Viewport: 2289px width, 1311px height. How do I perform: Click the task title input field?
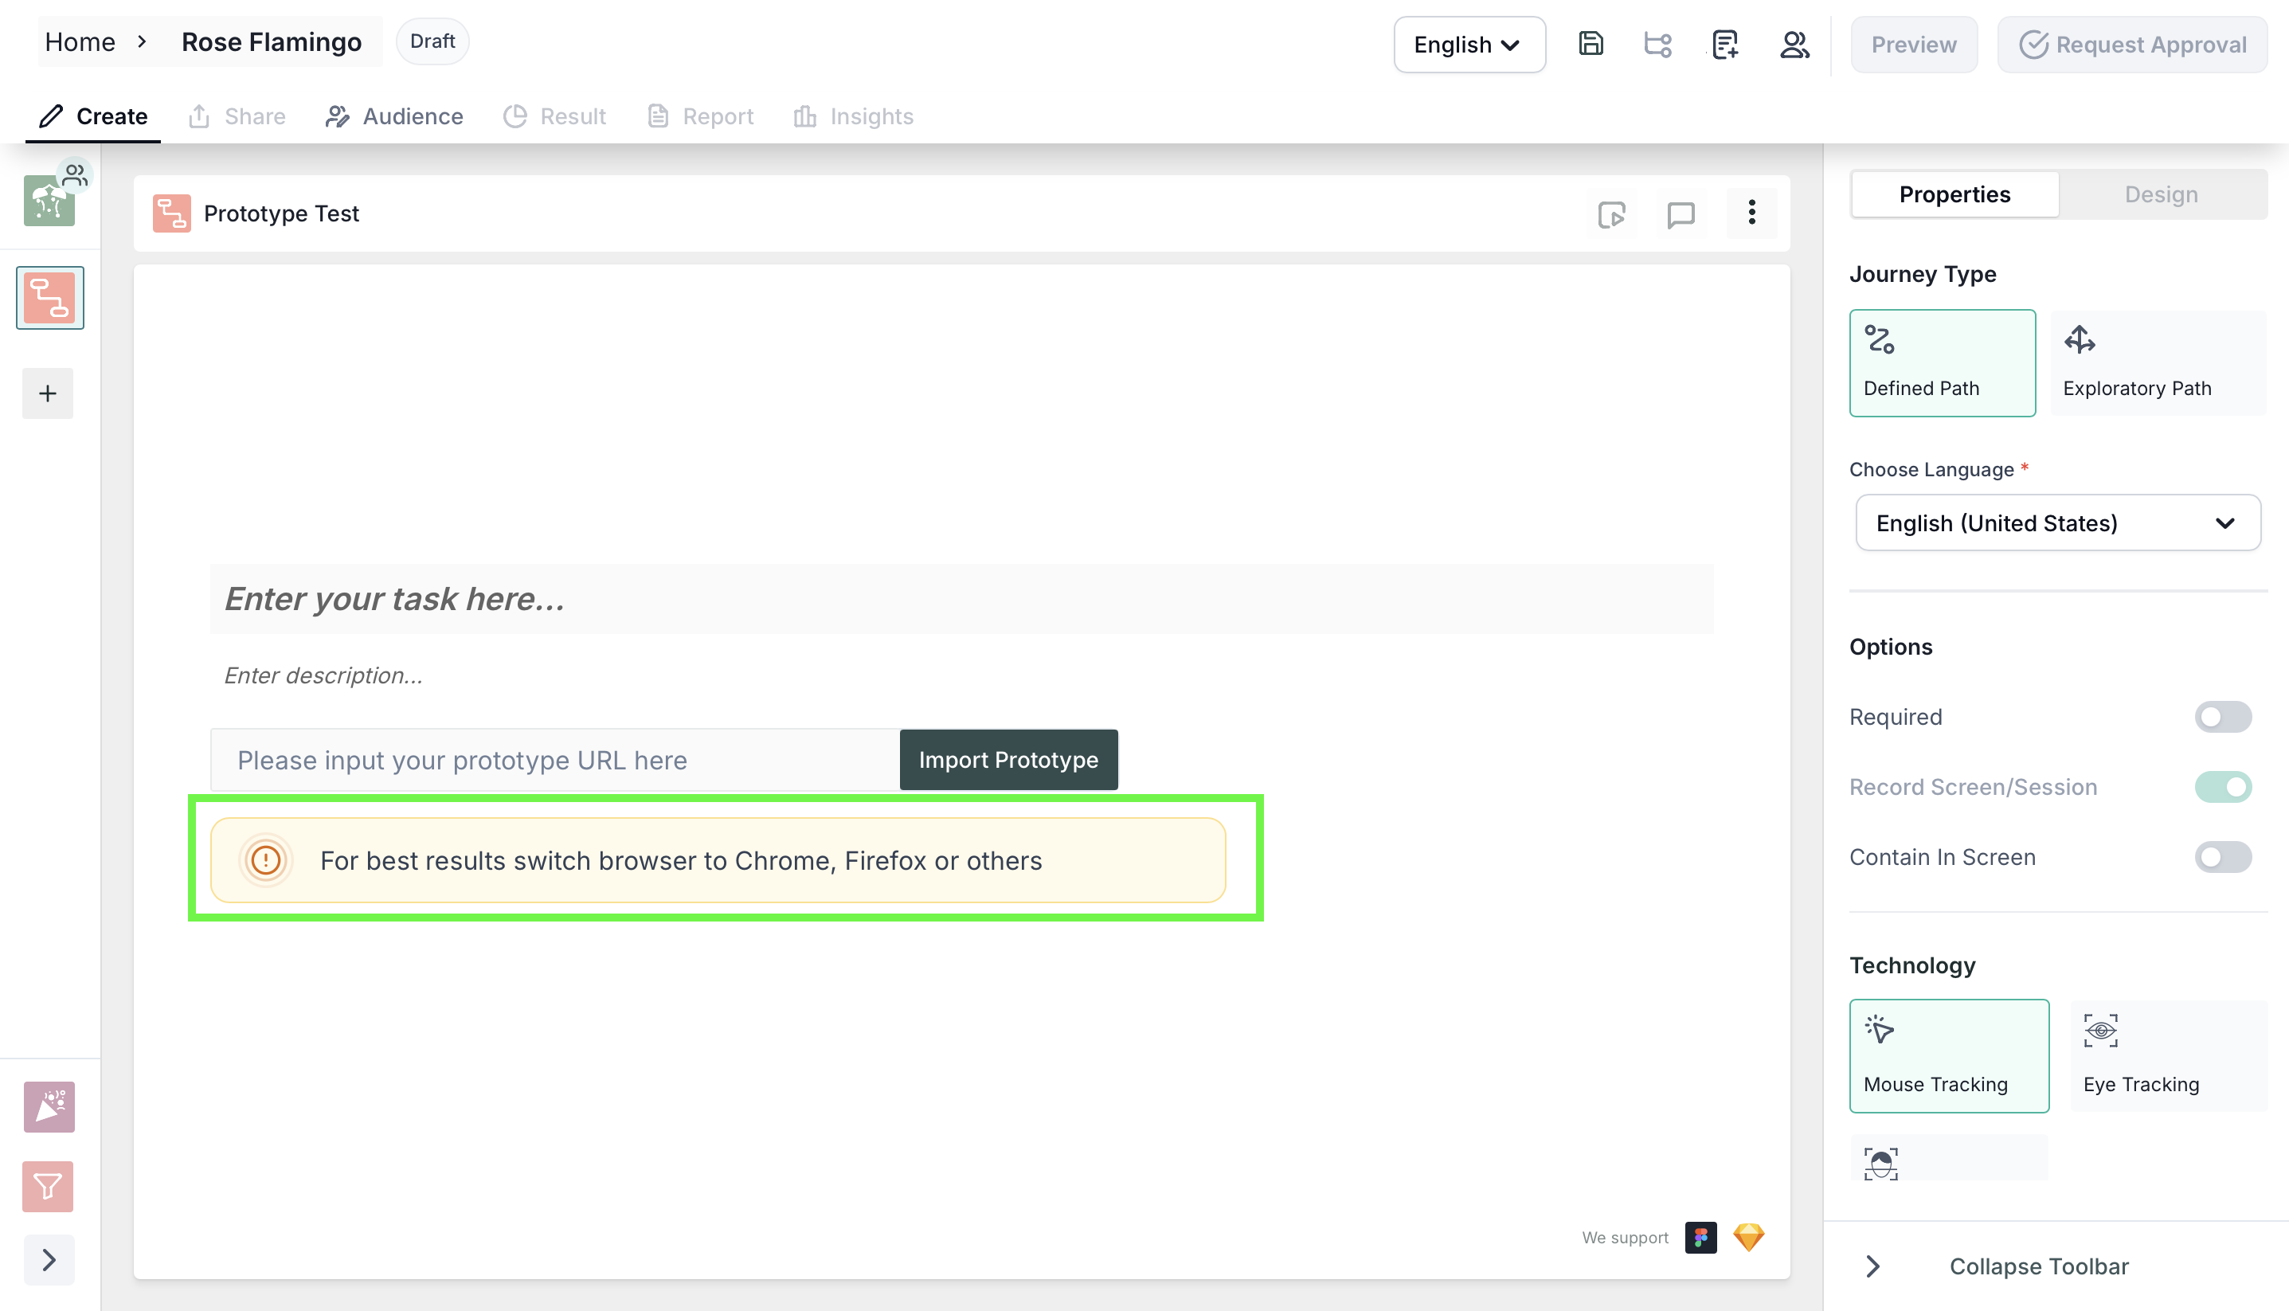[961, 599]
